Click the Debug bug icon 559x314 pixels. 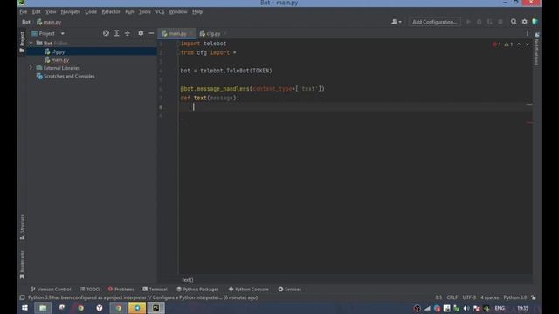tap(480, 22)
